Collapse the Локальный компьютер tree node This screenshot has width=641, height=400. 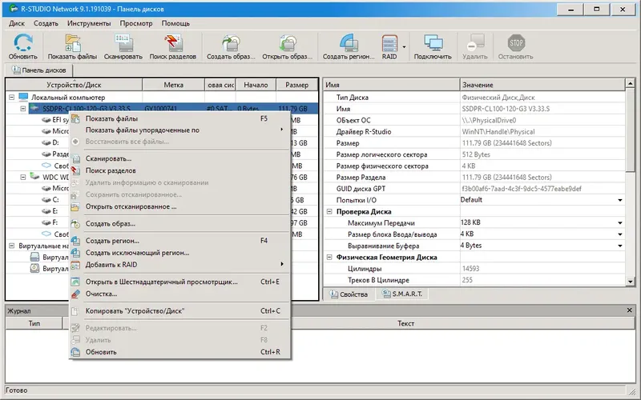point(11,98)
